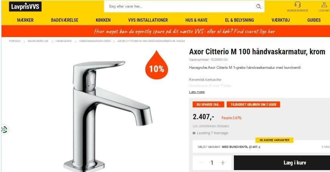
Task: Open the VVS Installationer menu
Action: 148,20
